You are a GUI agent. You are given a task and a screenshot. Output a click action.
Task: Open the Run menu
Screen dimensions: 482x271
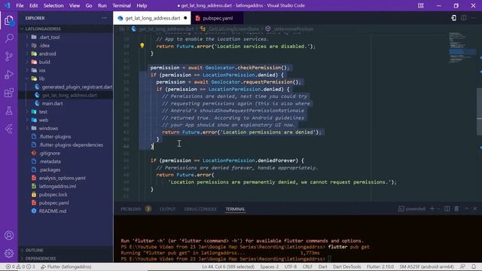102,5
